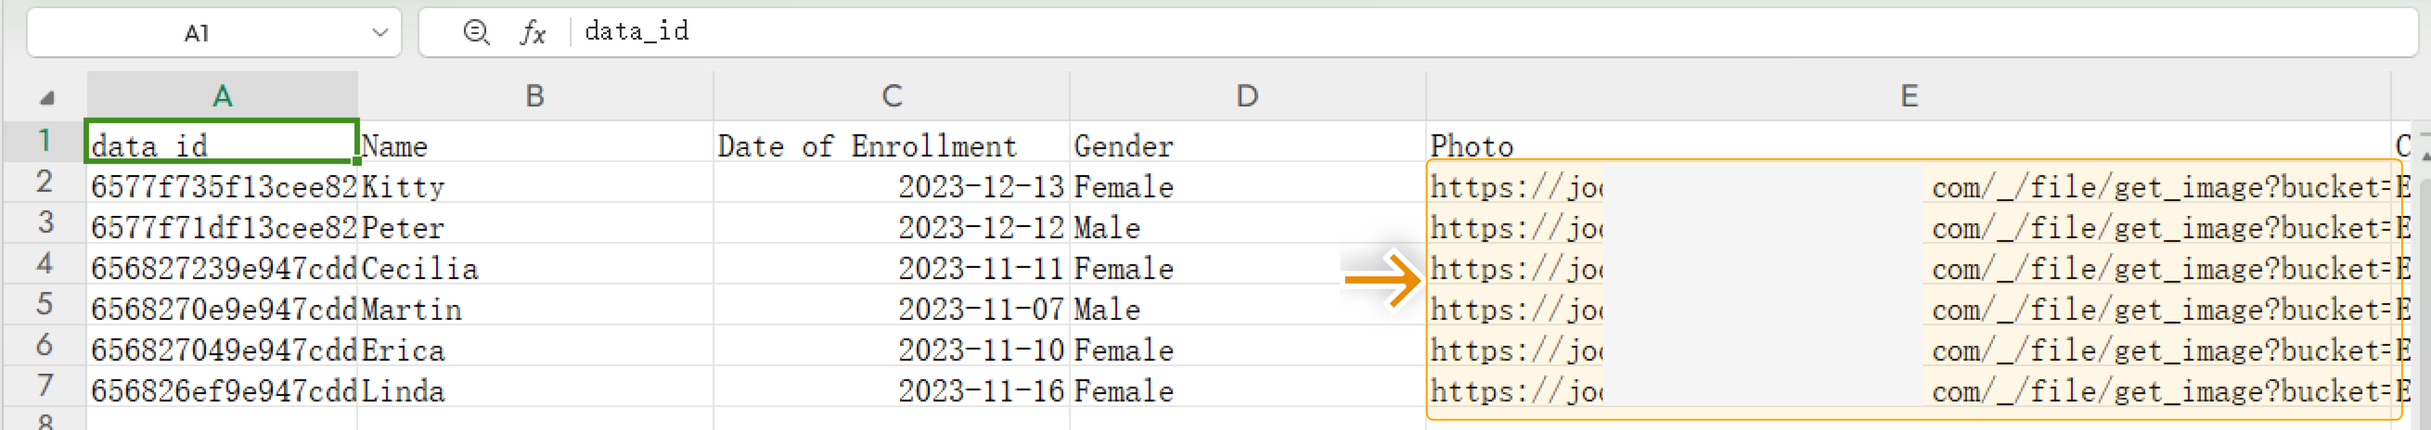Click the select-all corner triangle
This screenshot has height=430, width=2431.
pos(46,97)
